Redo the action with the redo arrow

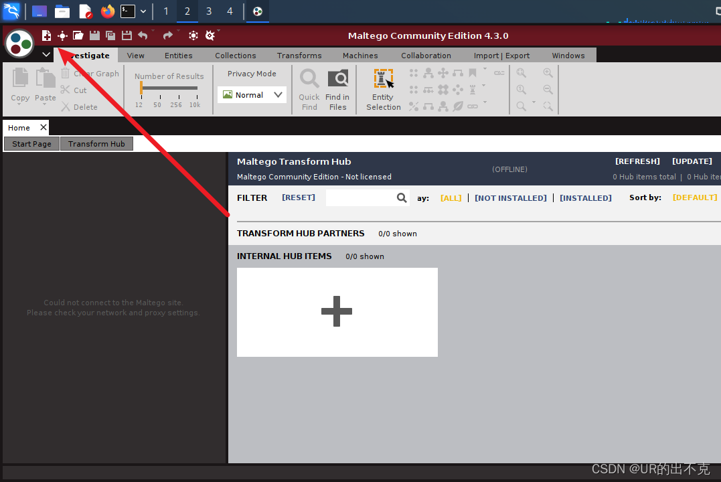(x=168, y=35)
